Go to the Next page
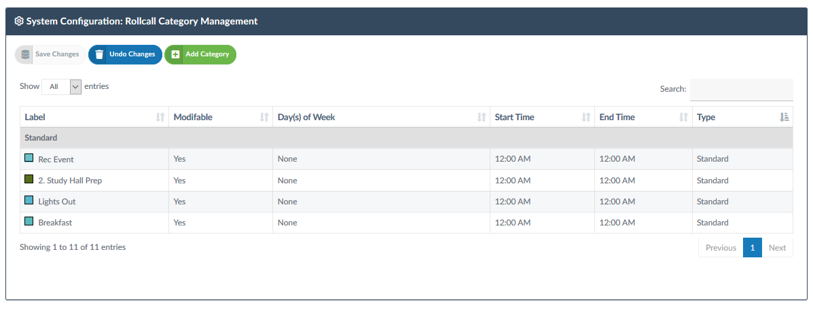This screenshot has width=813, height=311. [777, 248]
